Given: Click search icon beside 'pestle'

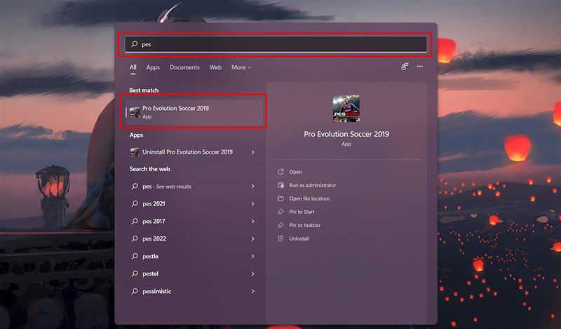Looking at the screenshot, I should [135, 256].
